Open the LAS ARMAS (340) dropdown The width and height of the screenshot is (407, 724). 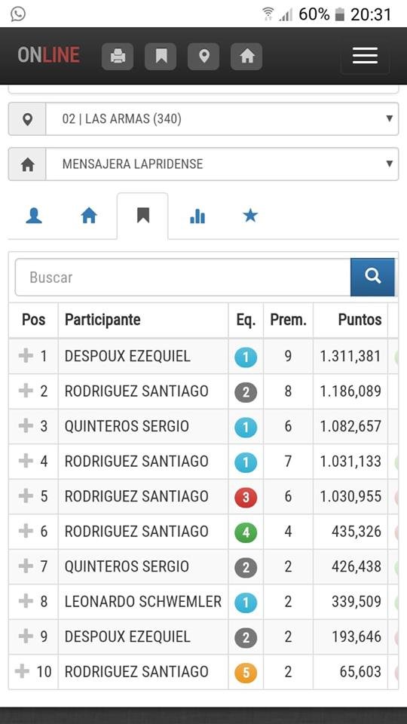tap(203, 118)
